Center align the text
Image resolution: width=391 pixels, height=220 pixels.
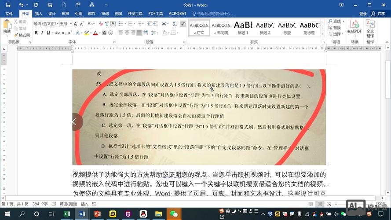pos(127,33)
